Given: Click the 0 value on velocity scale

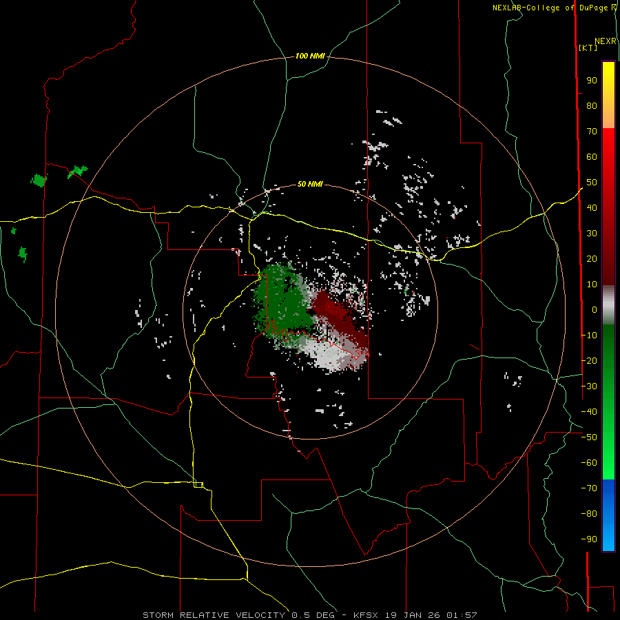Looking at the screenshot, I should tap(595, 309).
